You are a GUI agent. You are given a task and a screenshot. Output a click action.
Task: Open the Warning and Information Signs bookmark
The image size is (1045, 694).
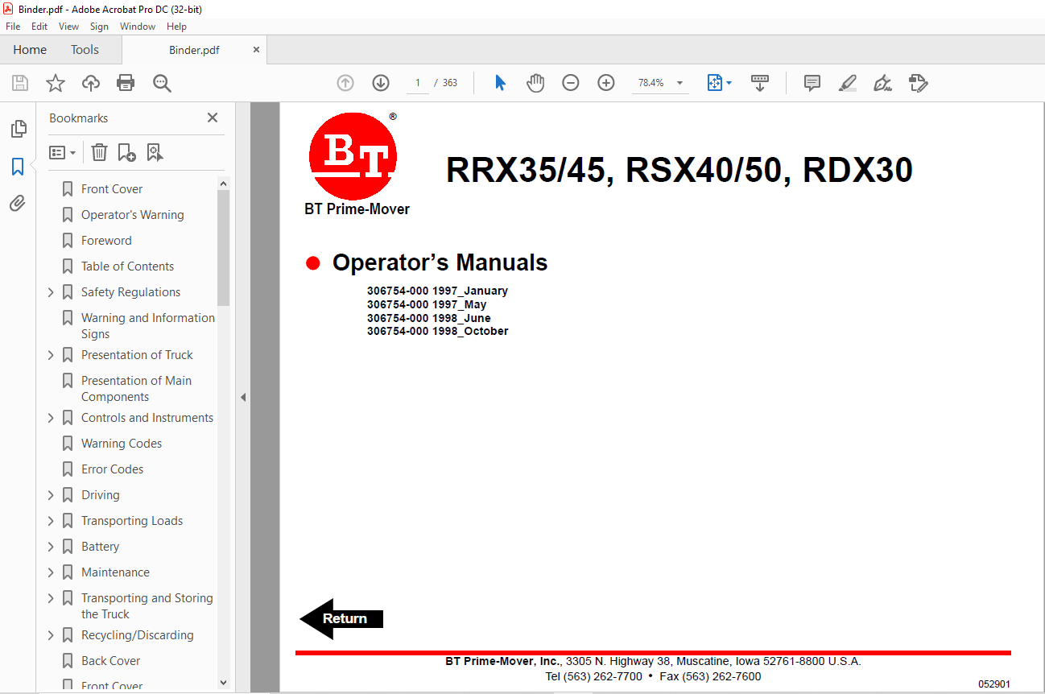(x=148, y=326)
